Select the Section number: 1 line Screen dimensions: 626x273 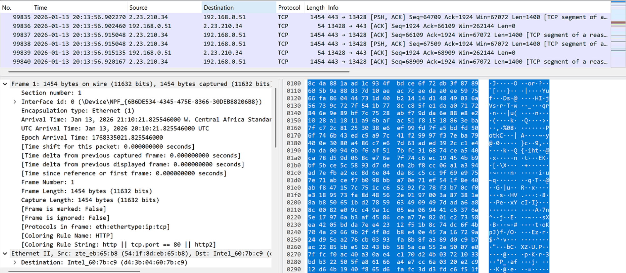pyautogui.click(x=51, y=93)
